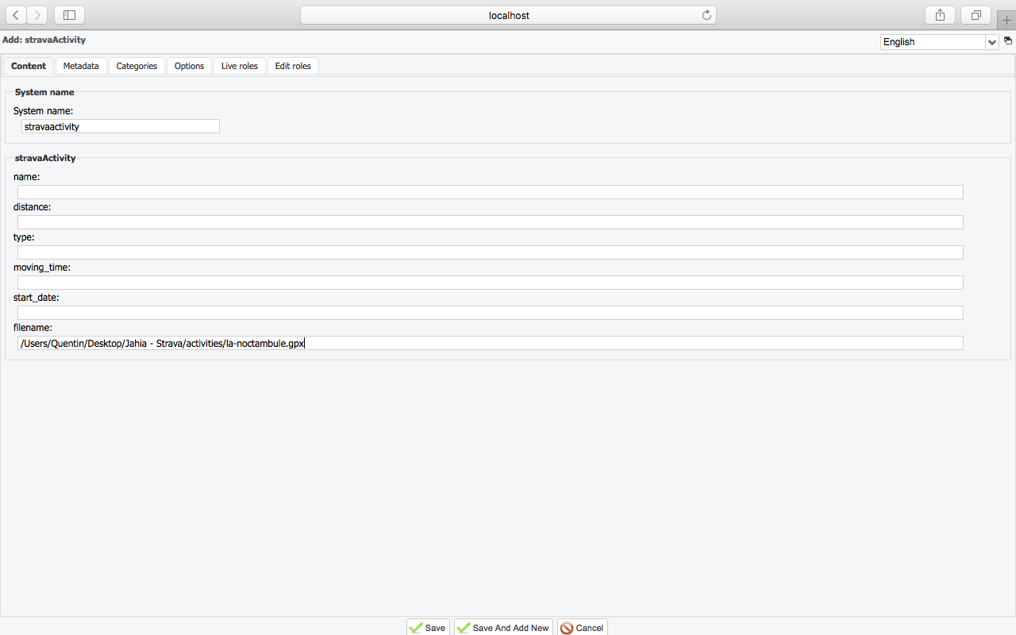Viewport: 1016px width, 635px height.
Task: Click the Safari back navigation arrow
Action: pyautogui.click(x=17, y=15)
